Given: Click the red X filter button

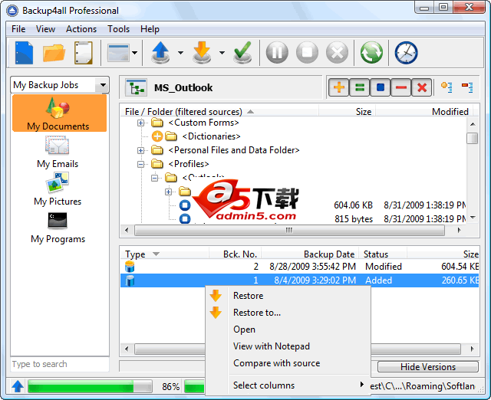Looking at the screenshot, I should [x=422, y=87].
